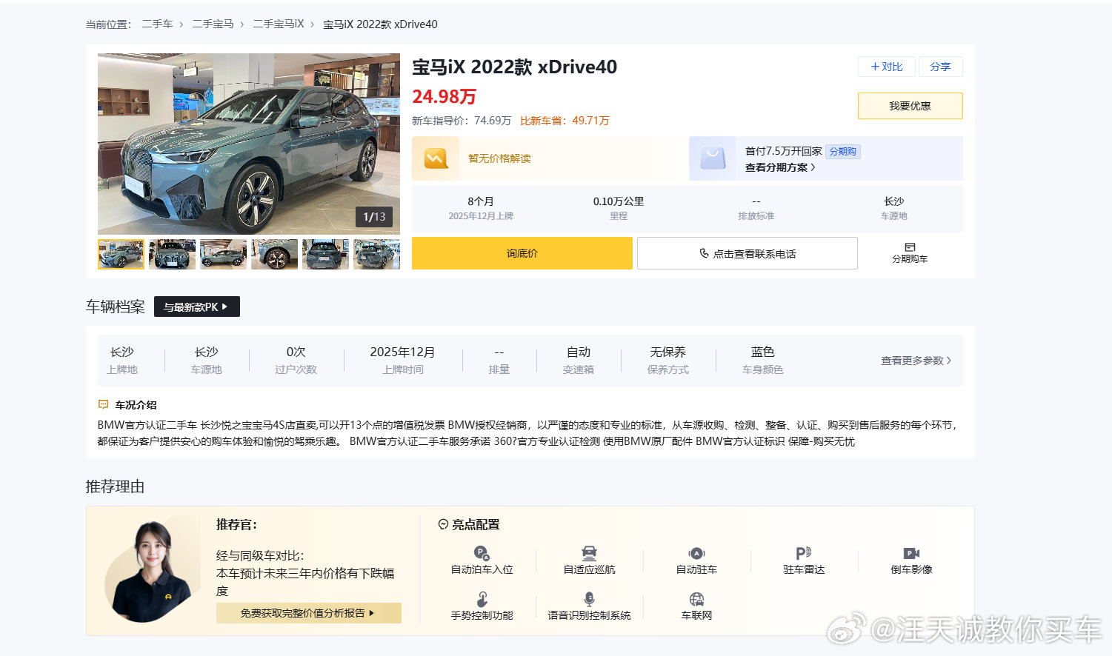This screenshot has width=1112, height=656.
Task: Click 点击查看联系电话 button
Action: [747, 253]
